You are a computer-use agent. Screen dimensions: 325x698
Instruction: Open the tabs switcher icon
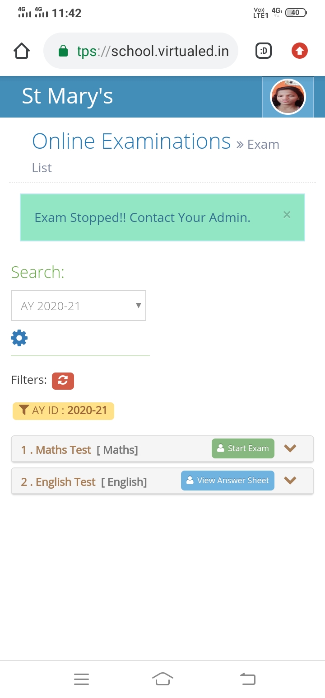(264, 51)
